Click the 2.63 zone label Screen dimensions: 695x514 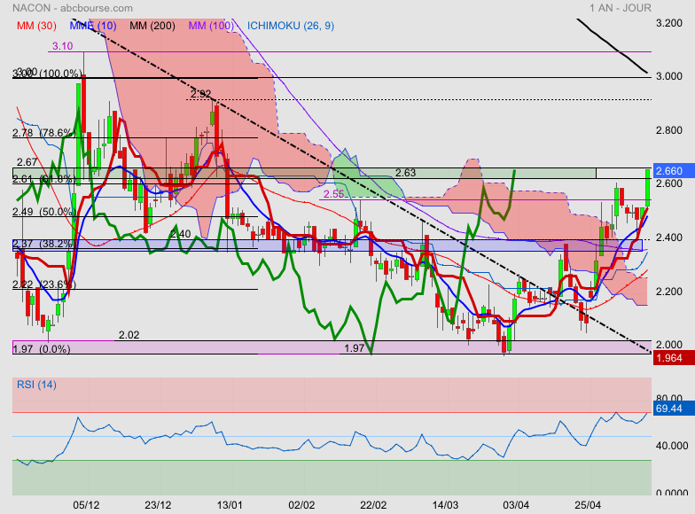tap(406, 173)
